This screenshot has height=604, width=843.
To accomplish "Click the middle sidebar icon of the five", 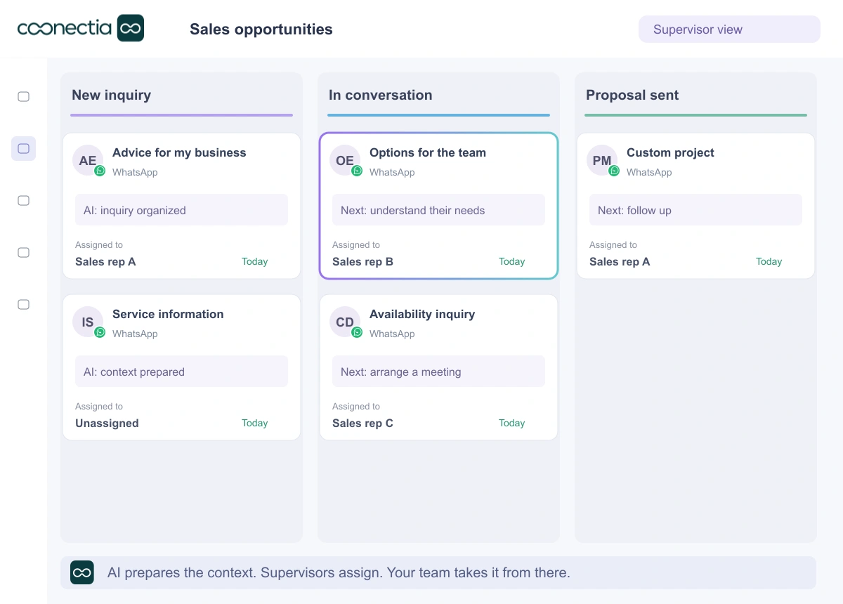I will 23,200.
